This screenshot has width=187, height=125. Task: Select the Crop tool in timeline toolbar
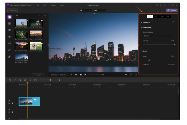[x=20, y=80]
